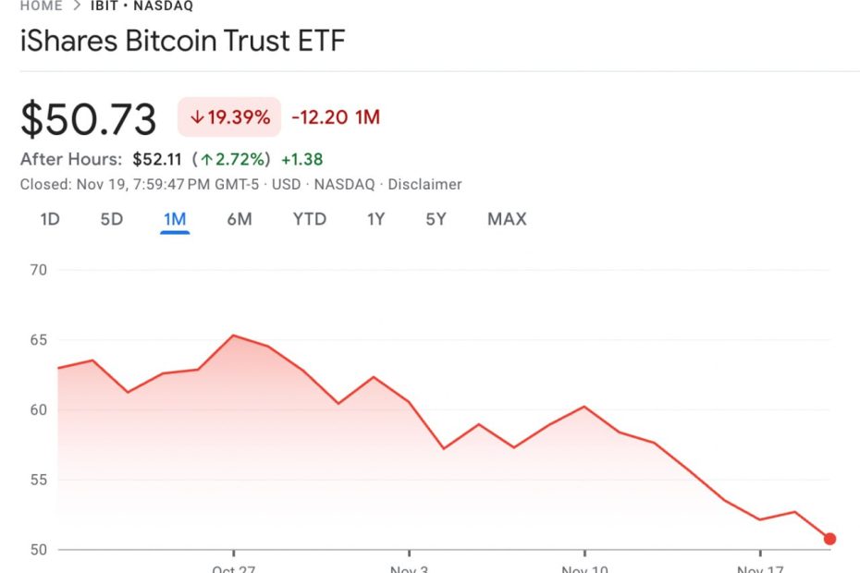Click the red down arrow beside 19.39%

click(x=196, y=117)
